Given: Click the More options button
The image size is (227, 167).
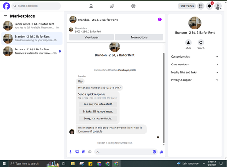Looking at the screenshot, I should click(139, 37).
